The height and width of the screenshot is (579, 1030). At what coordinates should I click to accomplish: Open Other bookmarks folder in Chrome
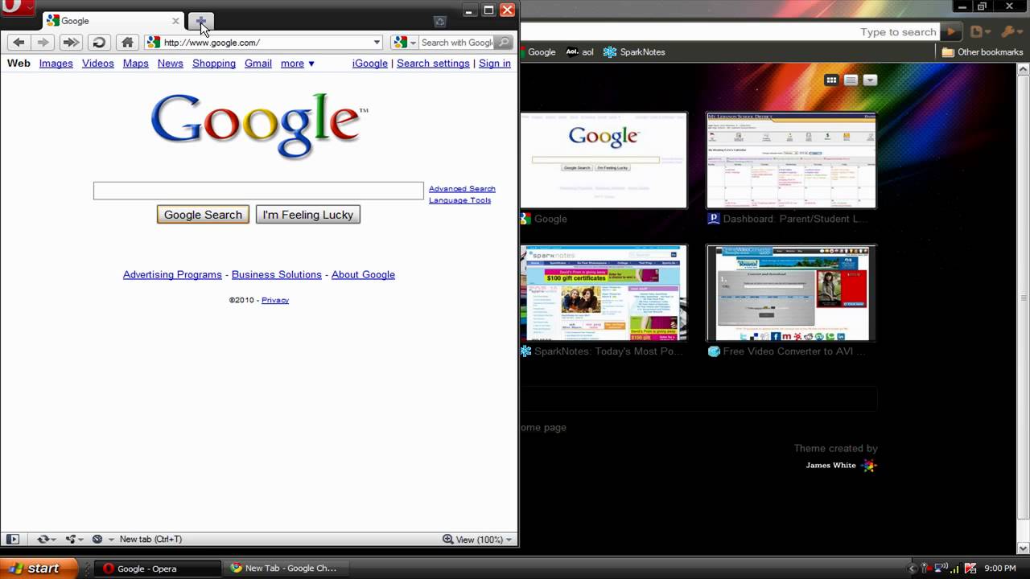pos(983,52)
